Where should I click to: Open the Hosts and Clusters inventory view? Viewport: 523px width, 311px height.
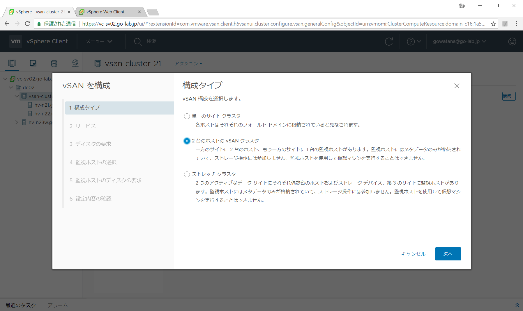[12, 63]
